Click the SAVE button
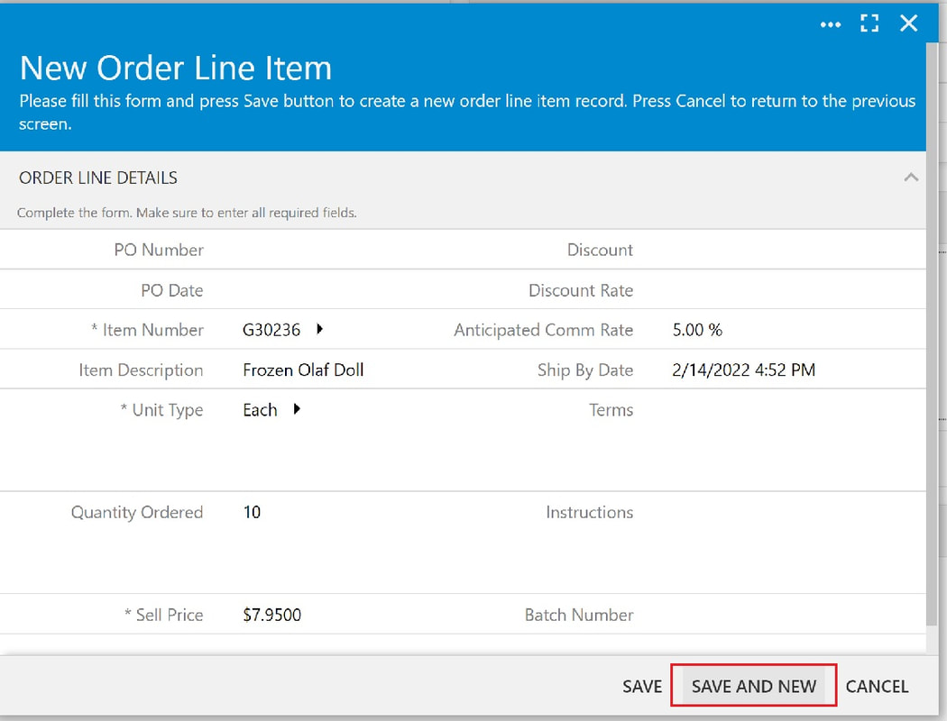This screenshot has height=721, width=947. click(642, 686)
